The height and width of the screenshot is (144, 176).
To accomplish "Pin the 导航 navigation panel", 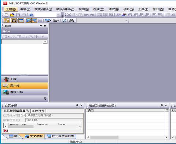I will pos(41,26).
